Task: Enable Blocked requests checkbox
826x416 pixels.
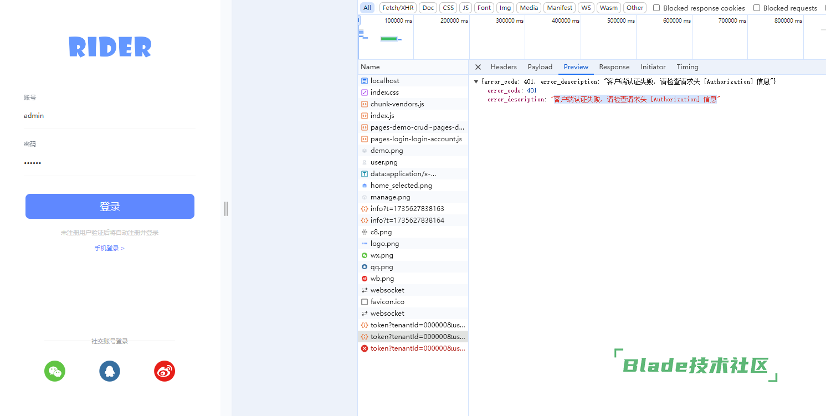Action: pos(757,8)
